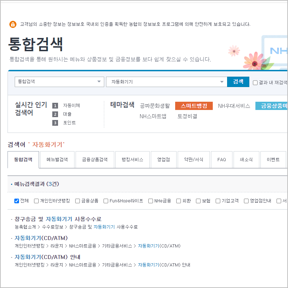The width and height of the screenshot is (288, 288).
Task: Open theme search 토정비결
Action: 187,116
